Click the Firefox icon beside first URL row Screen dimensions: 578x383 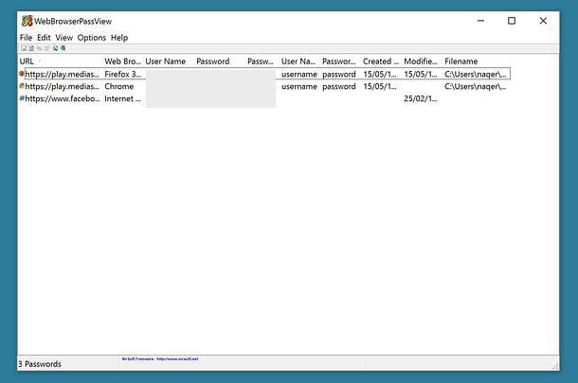22,74
